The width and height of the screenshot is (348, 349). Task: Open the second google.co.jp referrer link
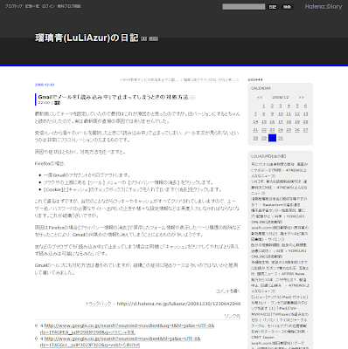click(120, 342)
